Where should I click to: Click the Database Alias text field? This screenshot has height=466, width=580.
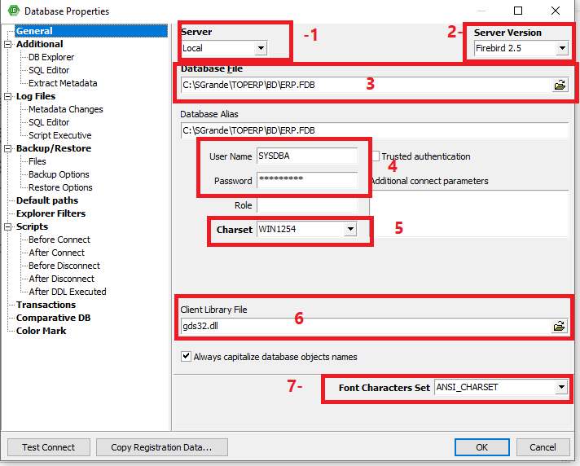pyautogui.click(x=374, y=130)
